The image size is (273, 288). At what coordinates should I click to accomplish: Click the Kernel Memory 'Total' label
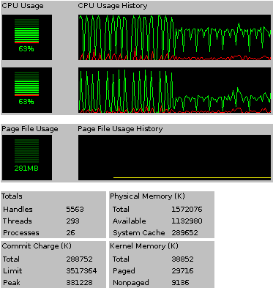click(x=121, y=259)
